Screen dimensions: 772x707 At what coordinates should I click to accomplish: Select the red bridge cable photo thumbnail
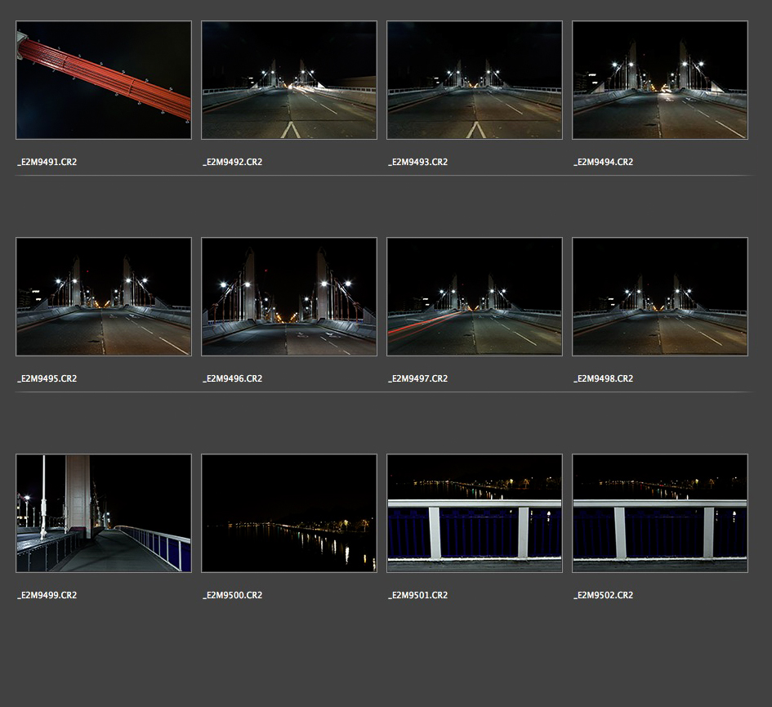click(x=104, y=80)
